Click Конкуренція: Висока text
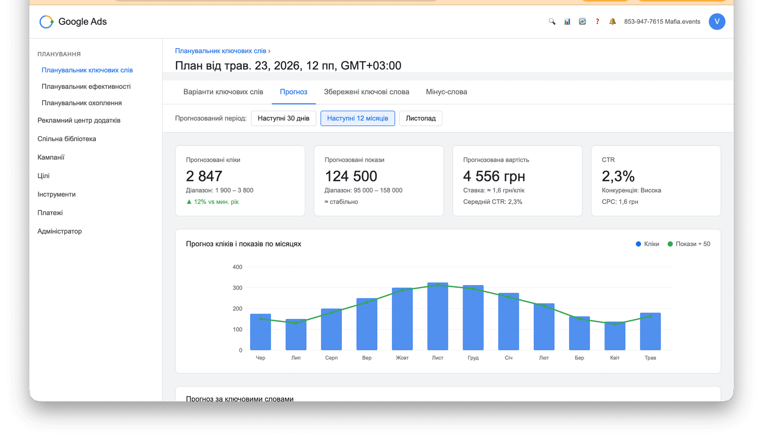The image size is (763, 440). [x=631, y=191]
